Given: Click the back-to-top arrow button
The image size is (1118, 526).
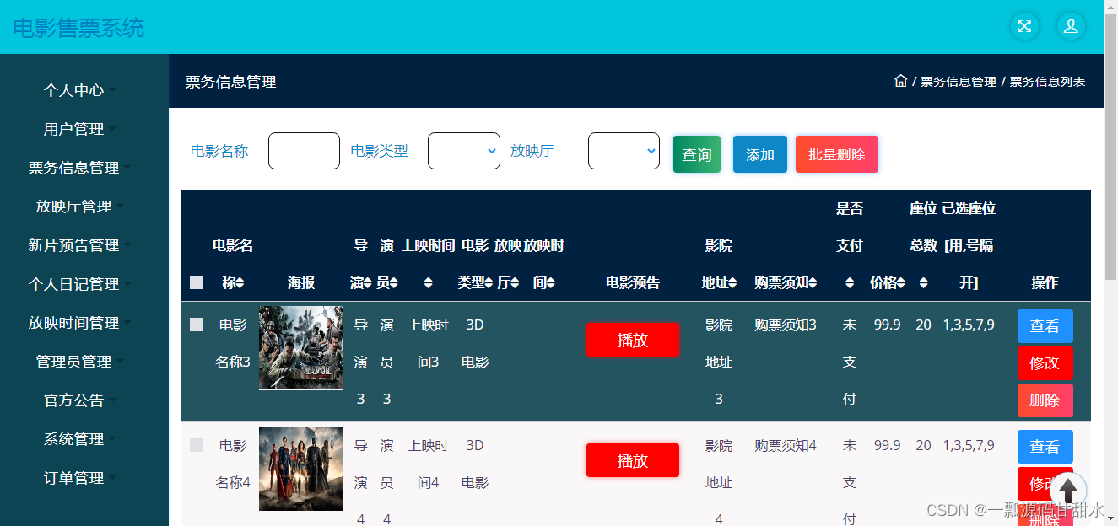Looking at the screenshot, I should click(x=1068, y=491).
